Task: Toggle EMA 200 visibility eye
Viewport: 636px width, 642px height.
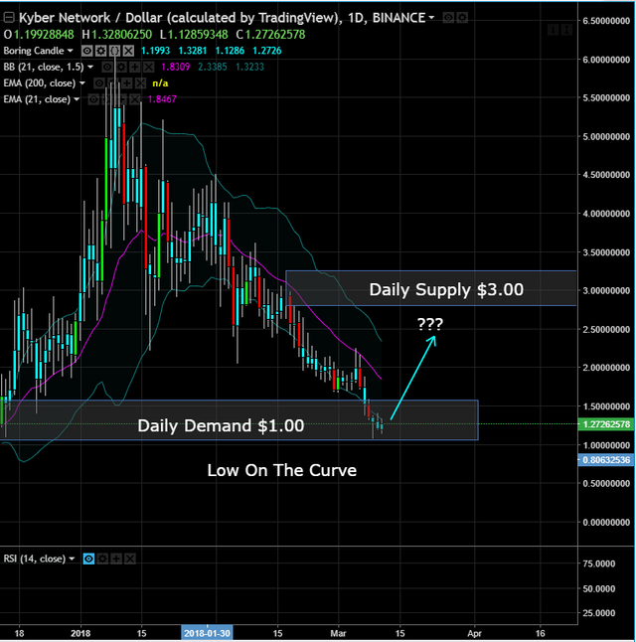Action: (x=99, y=83)
